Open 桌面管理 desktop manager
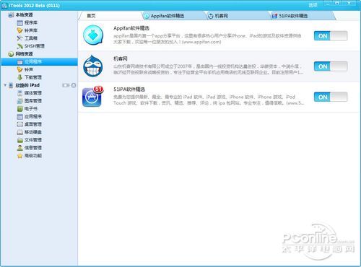The height and width of the screenshot is (267, 361). coord(30,124)
